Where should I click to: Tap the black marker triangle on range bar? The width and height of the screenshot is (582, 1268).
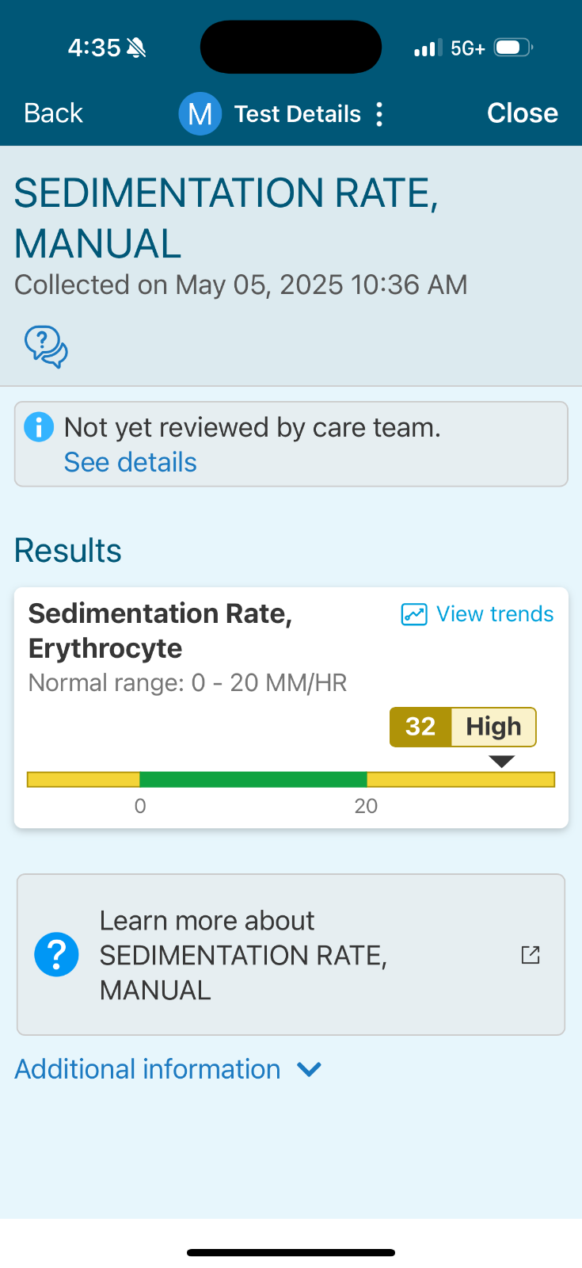[502, 762]
